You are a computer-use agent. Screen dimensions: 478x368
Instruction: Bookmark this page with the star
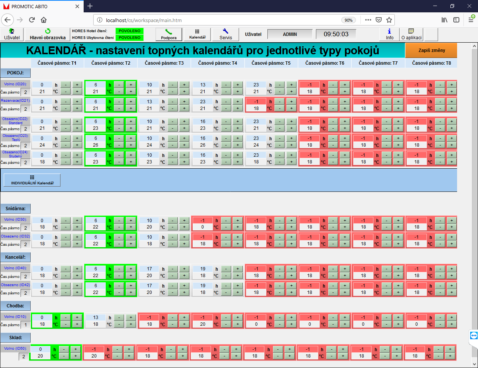[389, 20]
